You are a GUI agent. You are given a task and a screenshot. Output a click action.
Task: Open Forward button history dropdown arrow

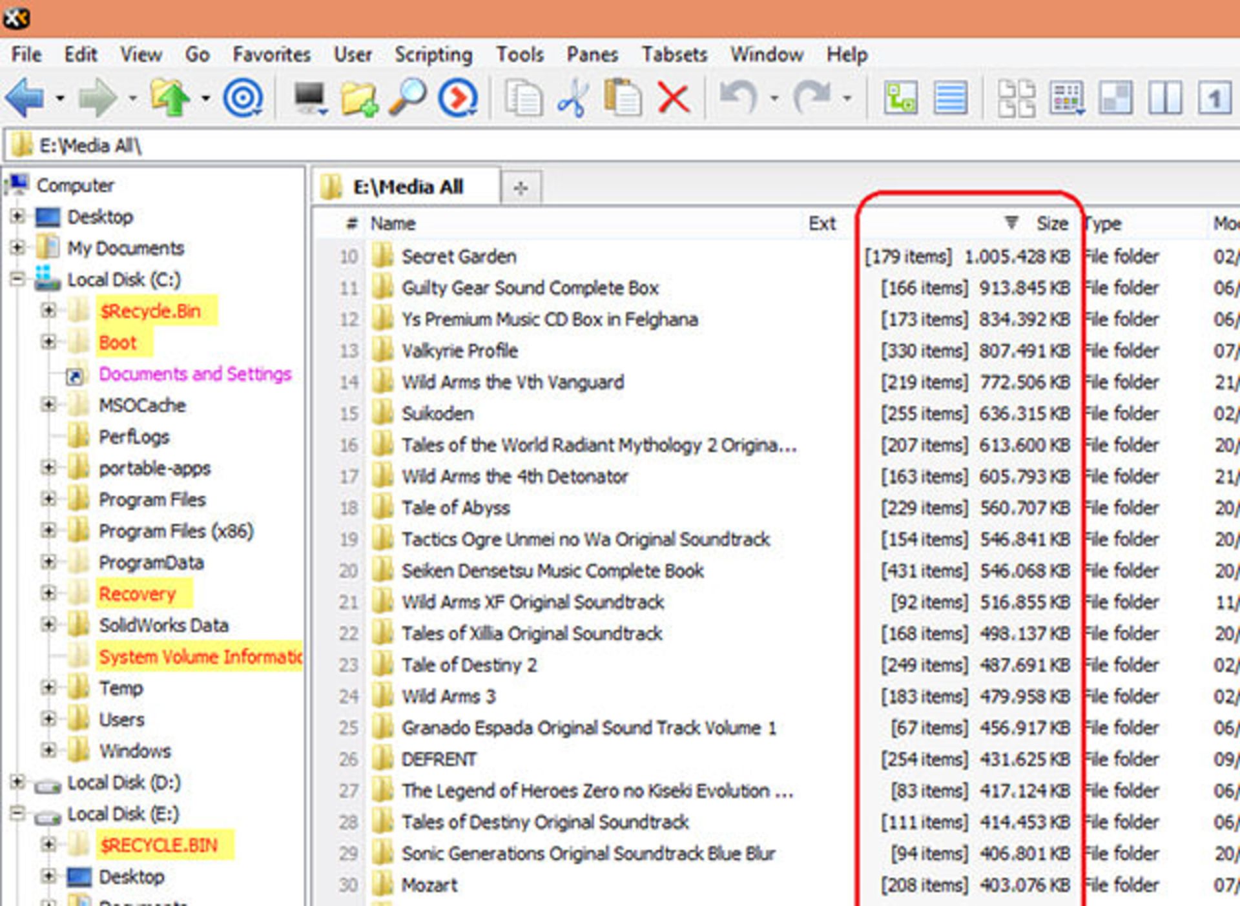(132, 99)
